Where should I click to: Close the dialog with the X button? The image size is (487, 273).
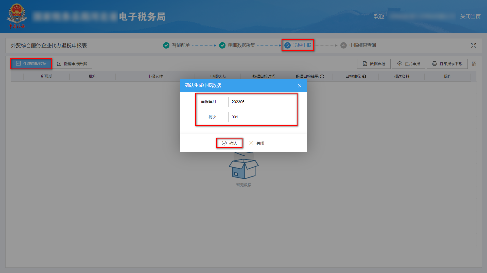click(300, 86)
